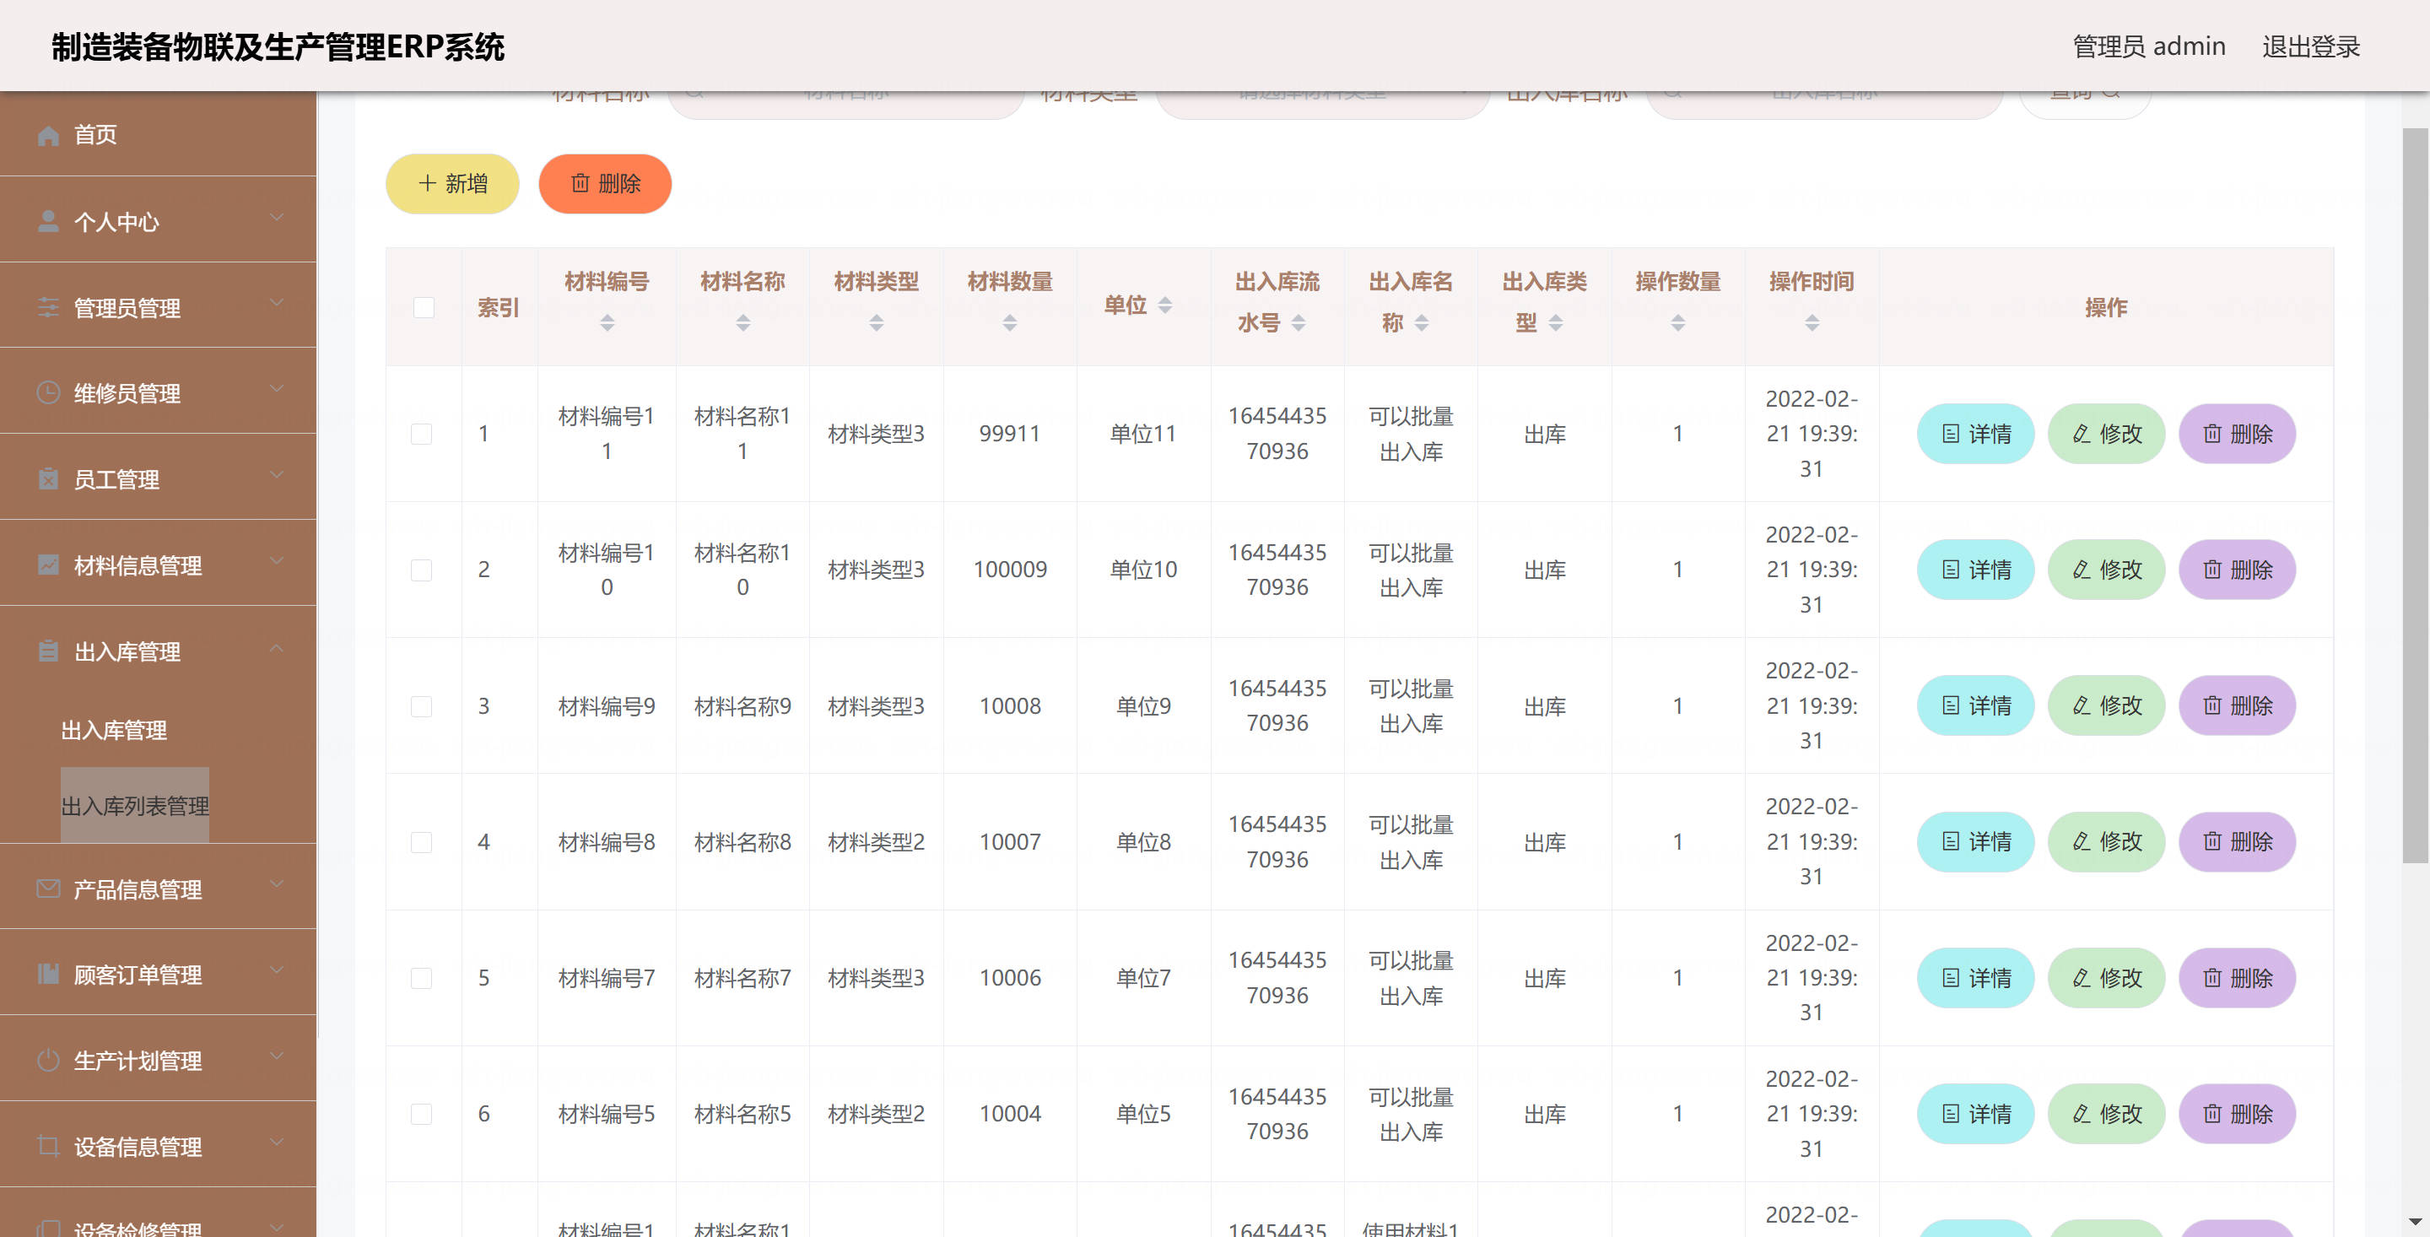Click plus icon in 新增 button
Viewport: 2430px width, 1237px height.
(x=427, y=183)
